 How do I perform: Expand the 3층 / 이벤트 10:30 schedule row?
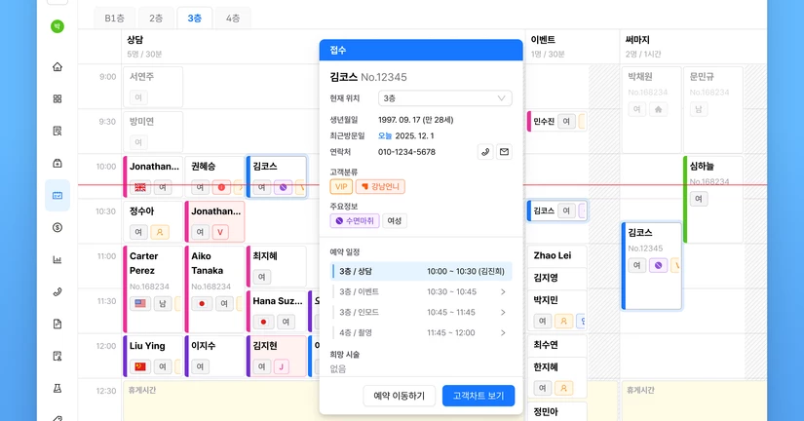(421, 291)
